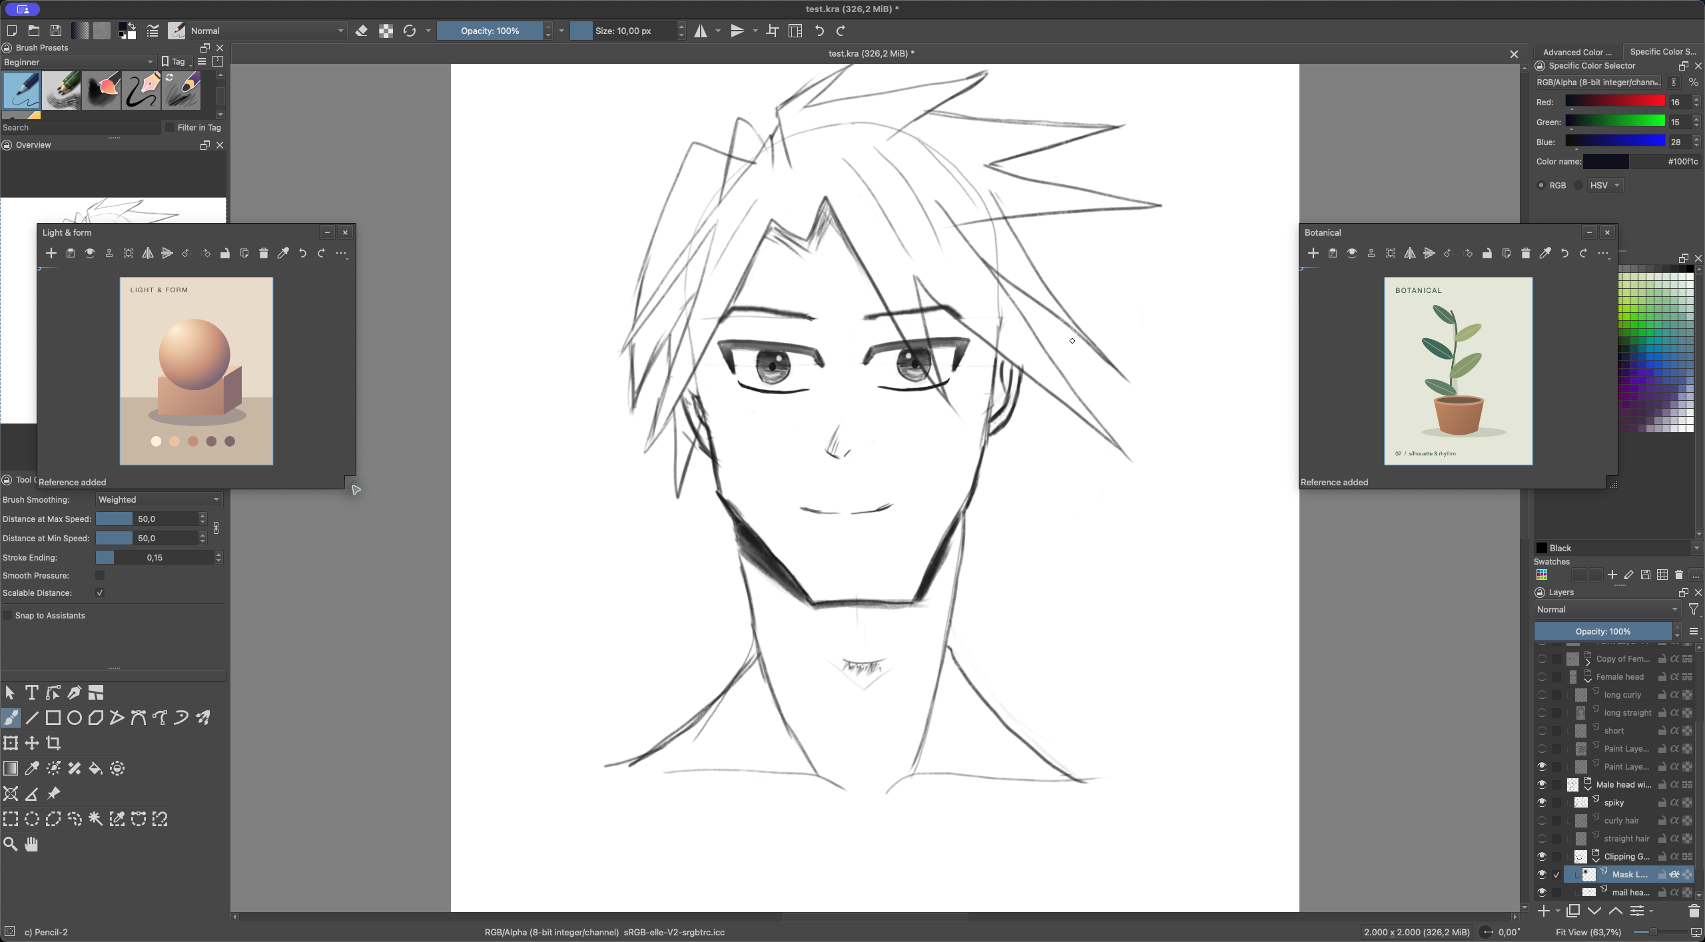
Task: Select the RGB radio button
Action: pos(1540,185)
